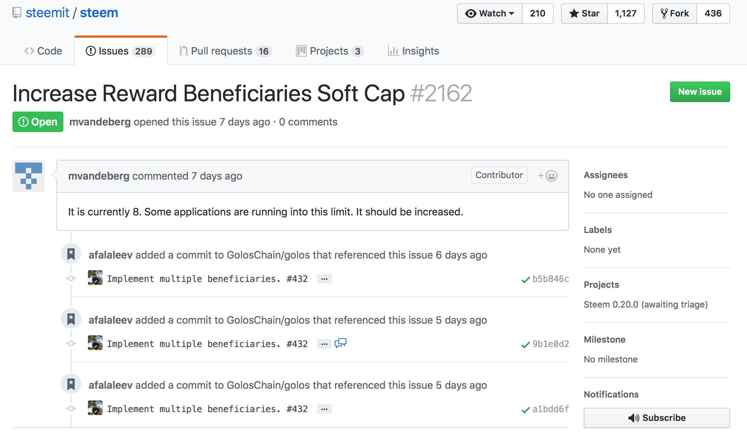Open commit hash b5b846c
This screenshot has height=433, width=747.
tap(551, 279)
